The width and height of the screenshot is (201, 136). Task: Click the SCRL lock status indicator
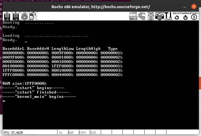93,132
